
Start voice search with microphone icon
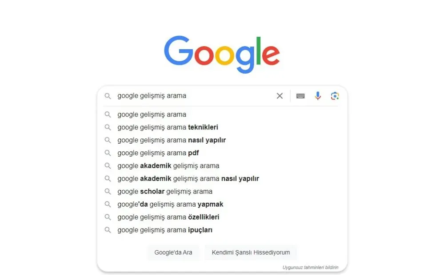coord(318,96)
